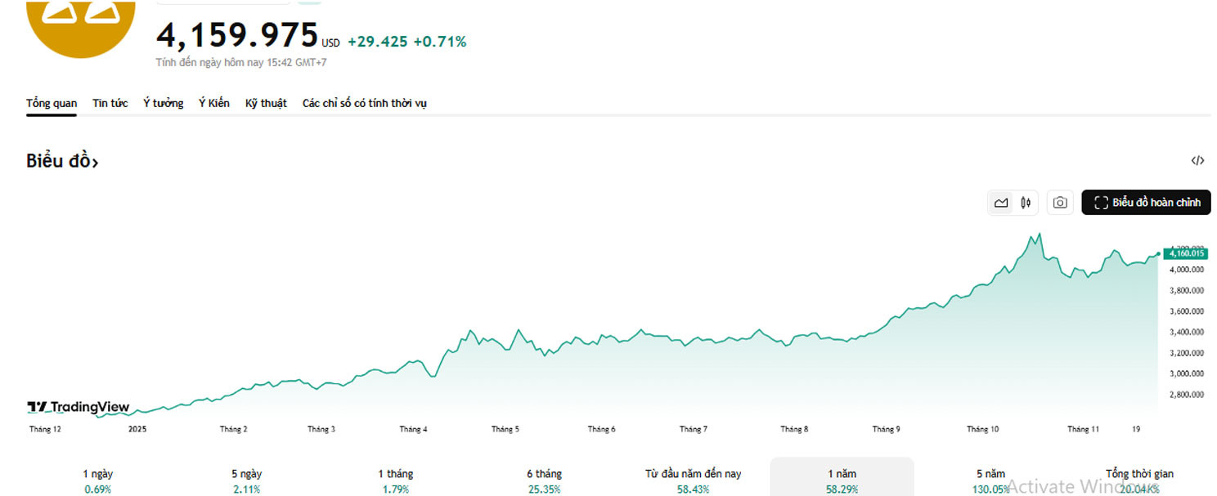Open the embed code icon

(1197, 161)
